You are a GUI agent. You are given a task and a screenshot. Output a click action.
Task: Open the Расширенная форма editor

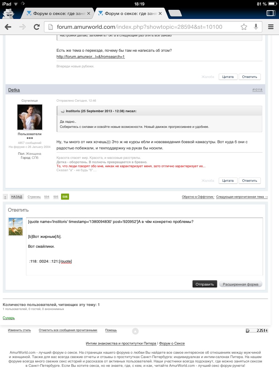[240, 284]
